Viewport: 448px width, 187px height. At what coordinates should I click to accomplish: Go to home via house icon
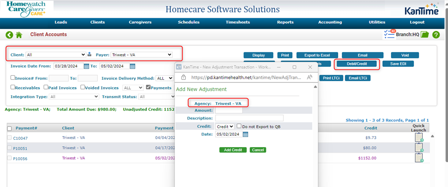coord(19,35)
